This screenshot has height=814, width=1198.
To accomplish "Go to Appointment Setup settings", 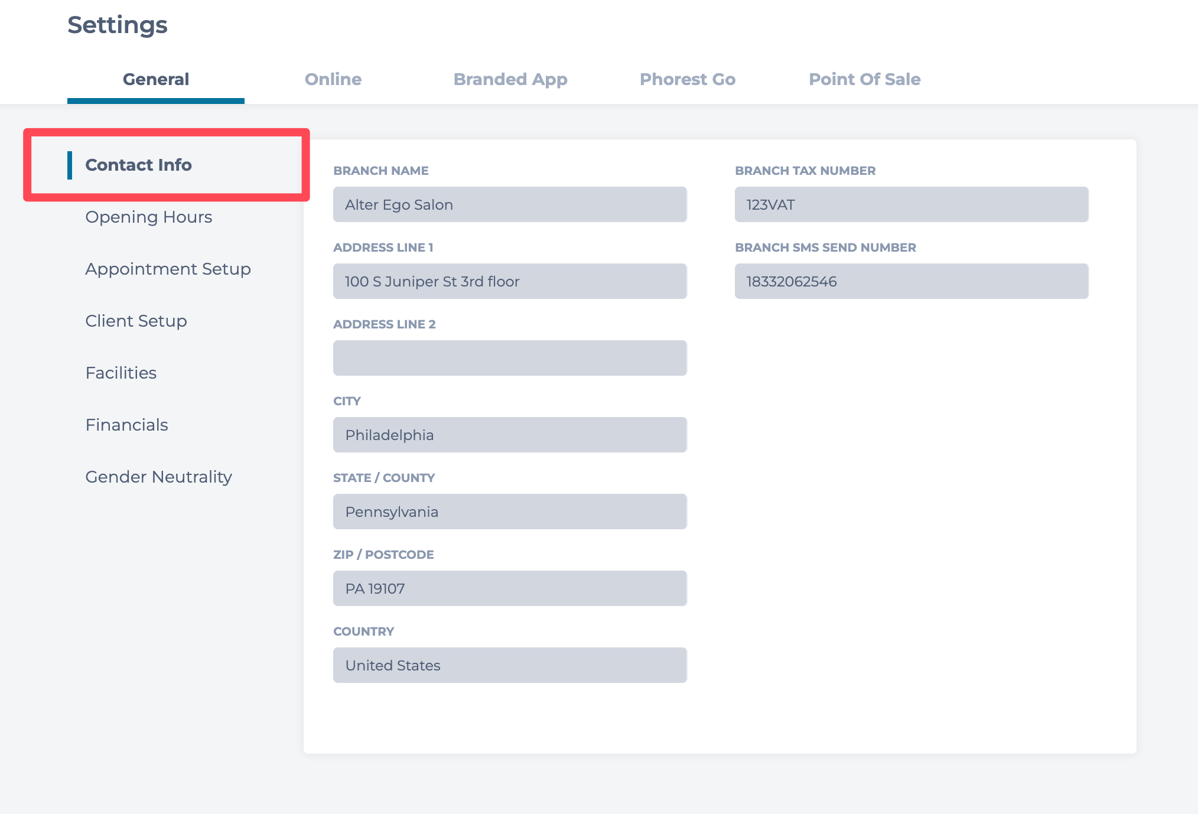I will click(168, 269).
